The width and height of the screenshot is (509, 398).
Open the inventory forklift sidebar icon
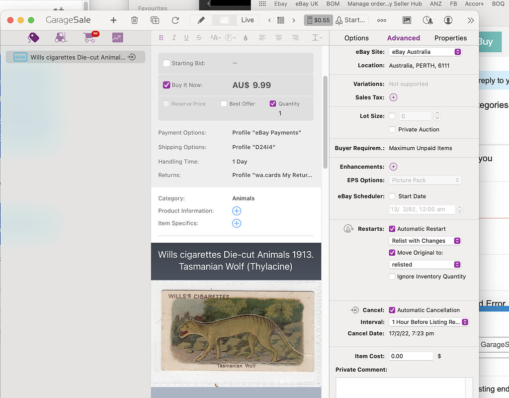pyautogui.click(x=61, y=38)
